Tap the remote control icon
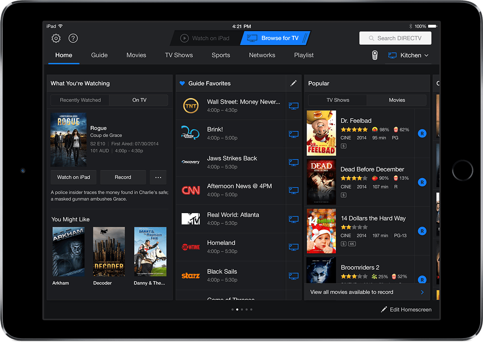Screen dimensions: 483x342 [x=374, y=55]
